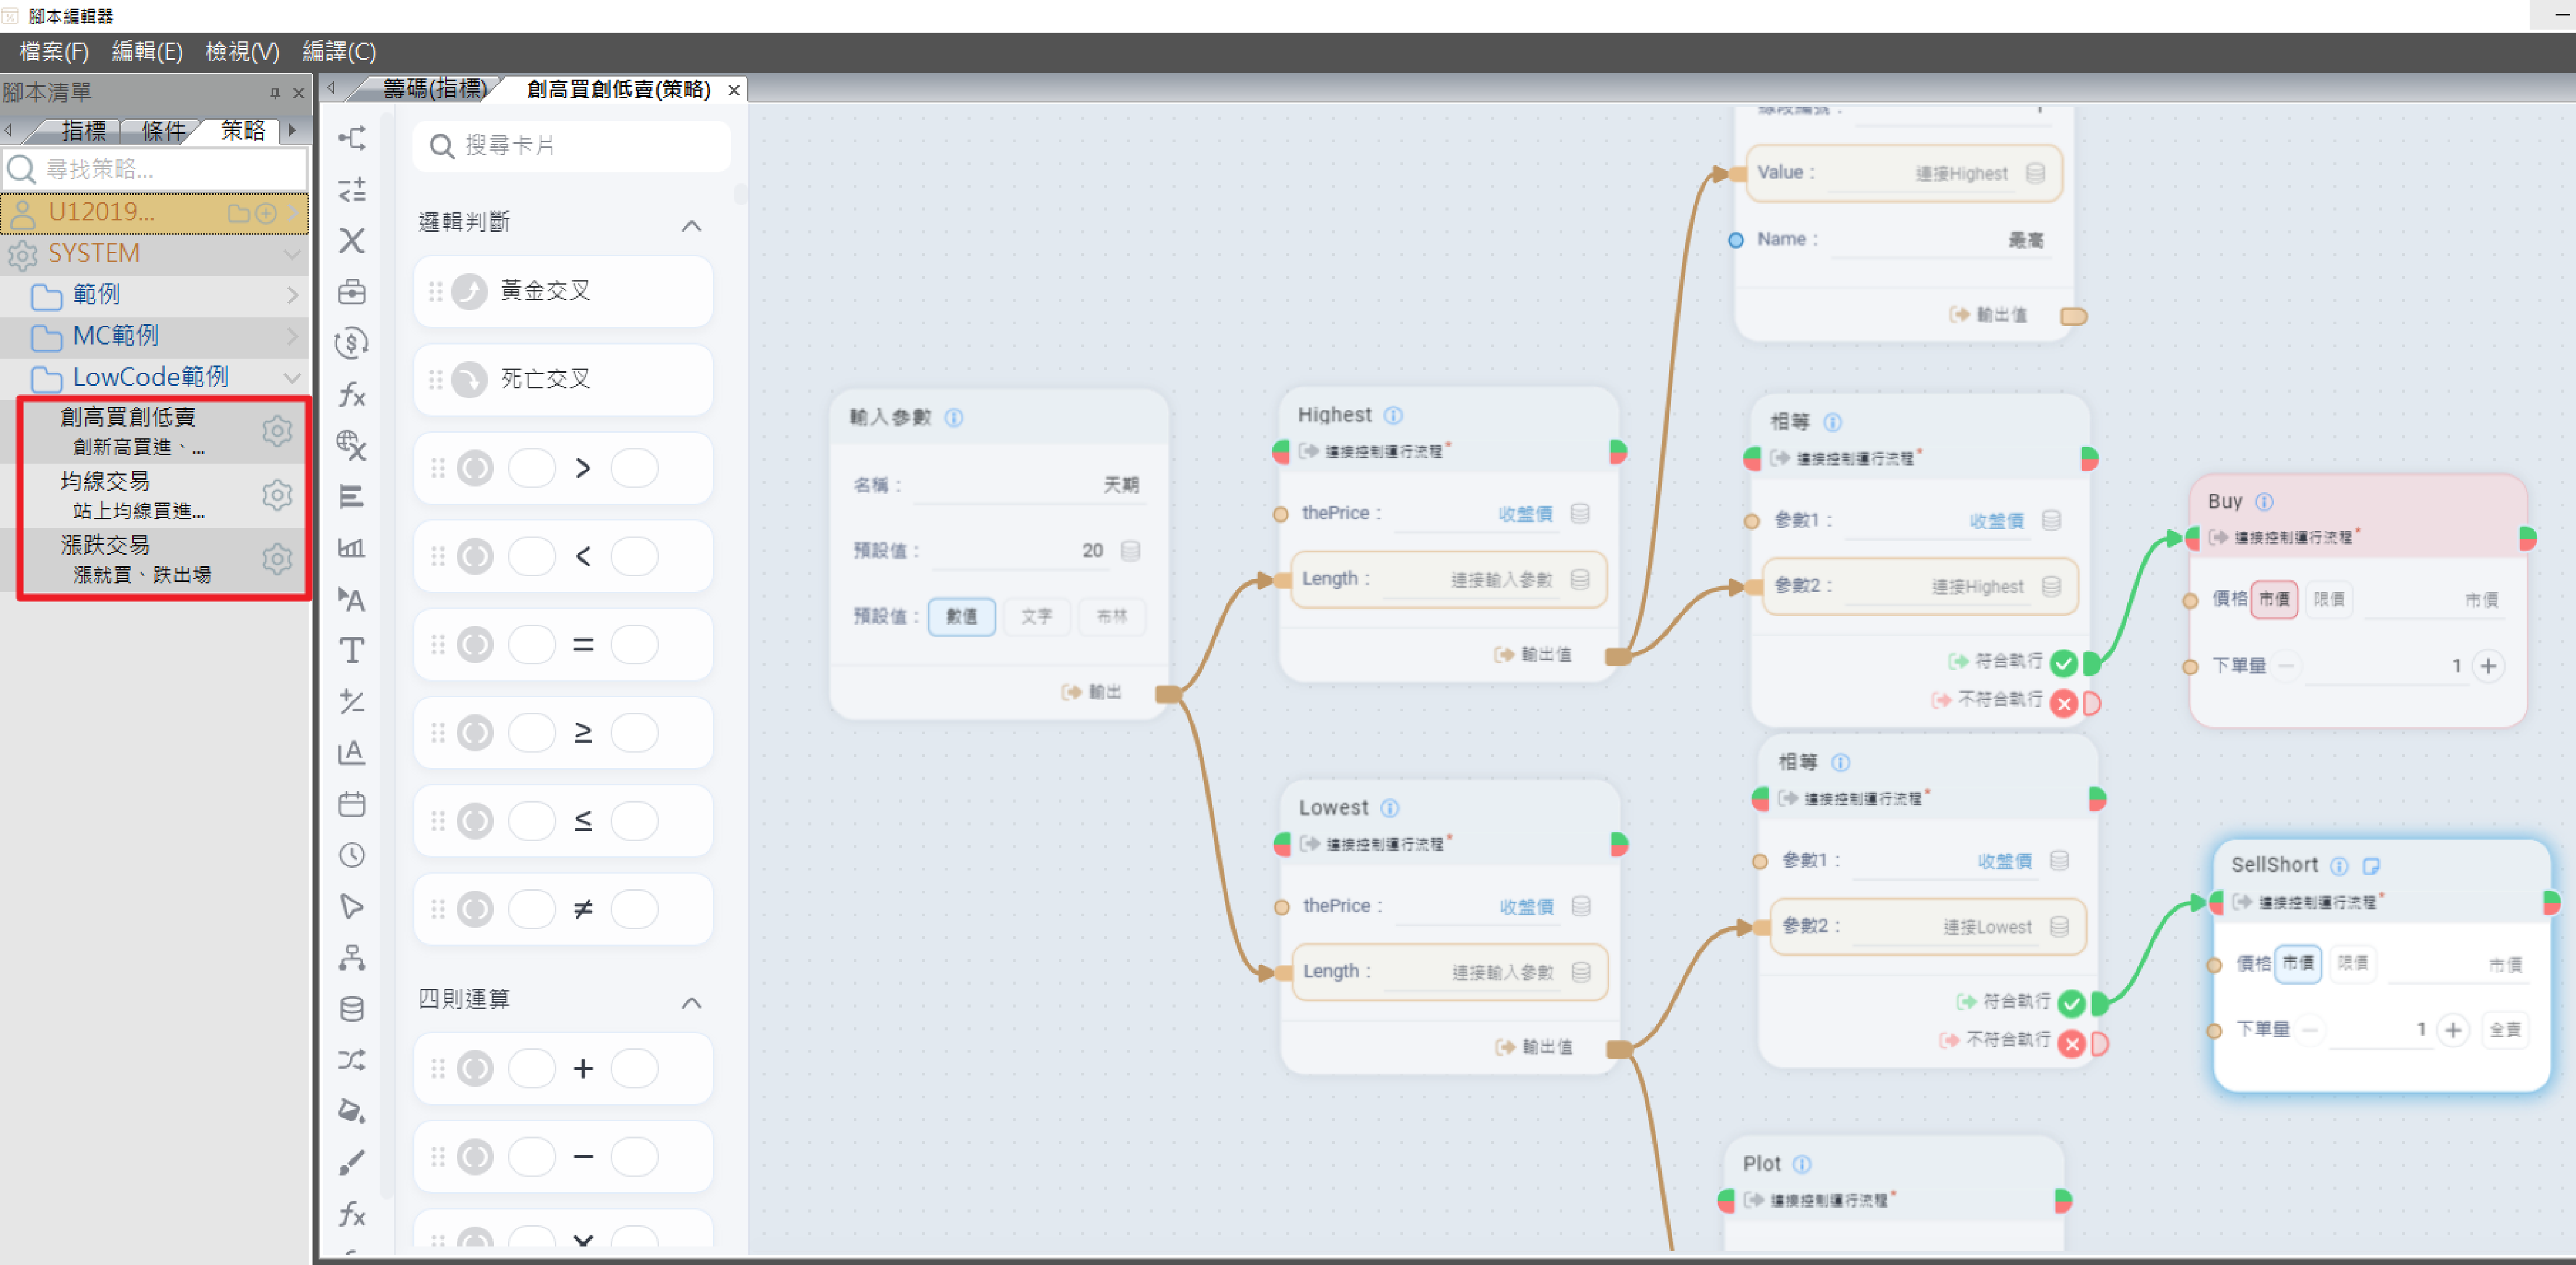This screenshot has height=1265, width=2576.
Task: Click 全賣 button in SellShort card
Action: [x=2505, y=1029]
